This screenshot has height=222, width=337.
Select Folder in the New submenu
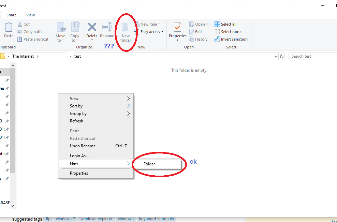(149, 164)
